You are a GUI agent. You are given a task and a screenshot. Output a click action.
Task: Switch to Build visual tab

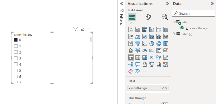click(x=132, y=17)
